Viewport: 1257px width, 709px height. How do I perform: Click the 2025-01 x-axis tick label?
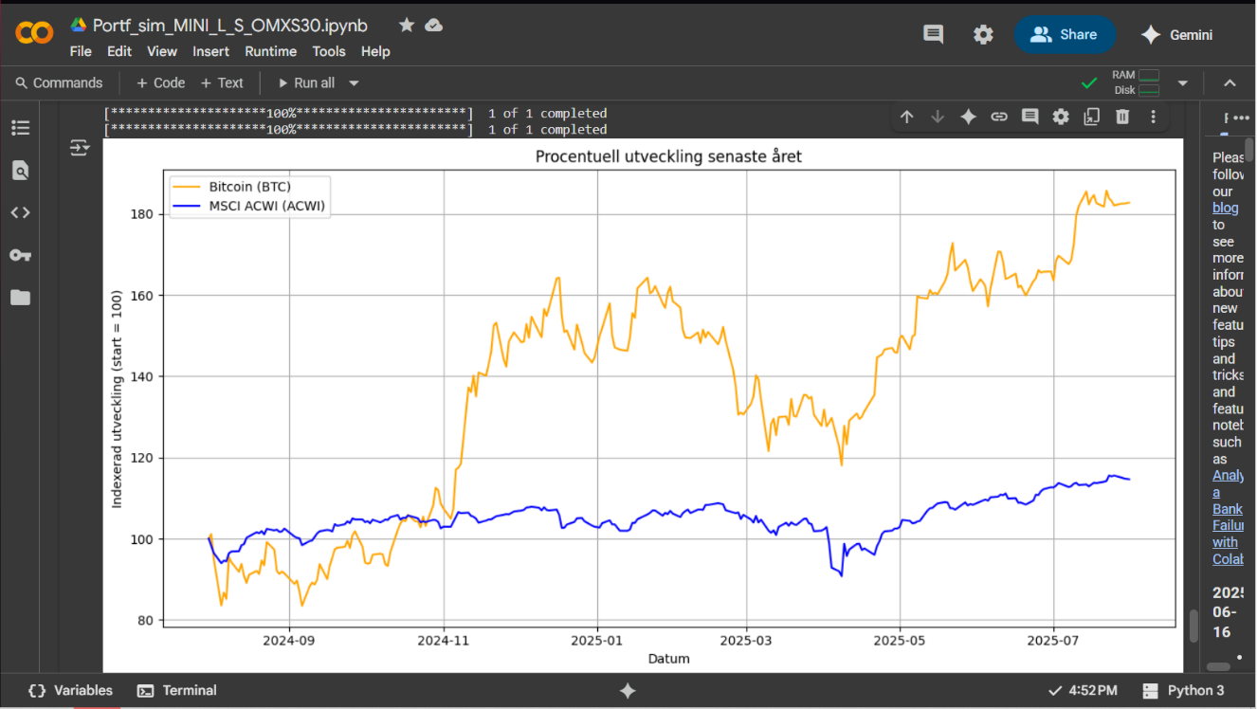(597, 641)
